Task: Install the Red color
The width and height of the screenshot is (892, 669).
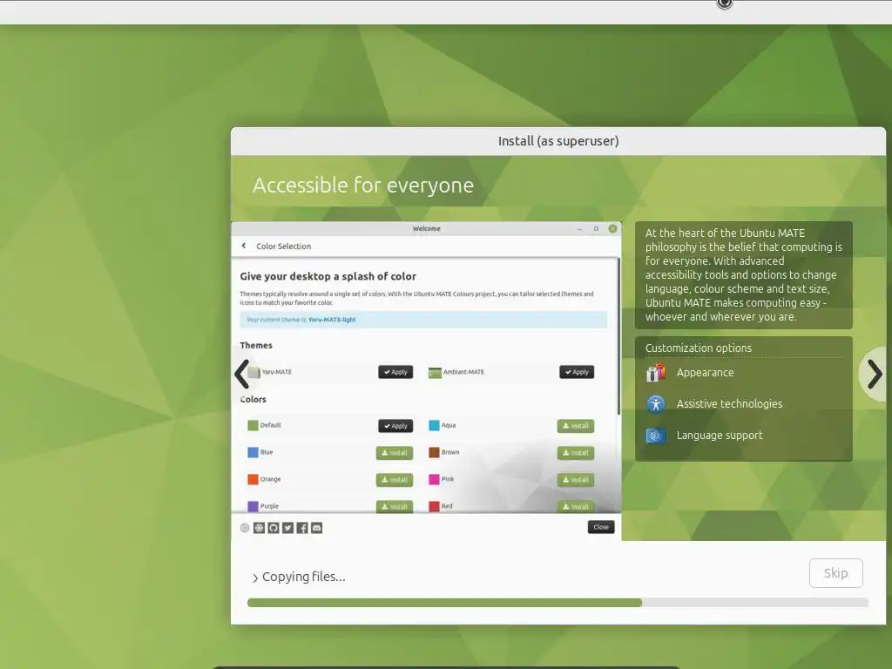Action: [x=576, y=506]
